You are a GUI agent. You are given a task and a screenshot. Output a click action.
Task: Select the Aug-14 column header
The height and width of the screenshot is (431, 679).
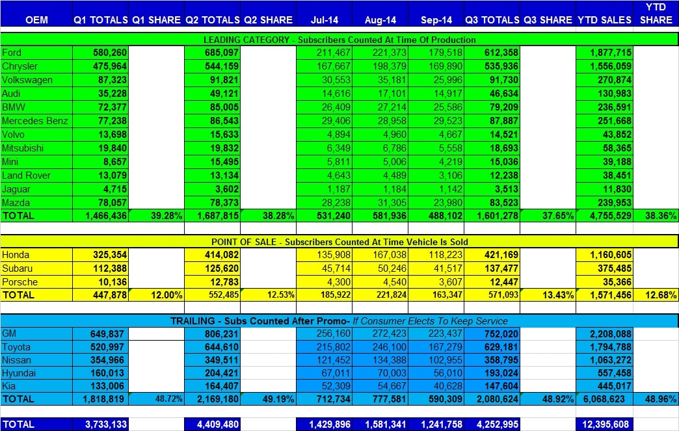(x=380, y=14)
